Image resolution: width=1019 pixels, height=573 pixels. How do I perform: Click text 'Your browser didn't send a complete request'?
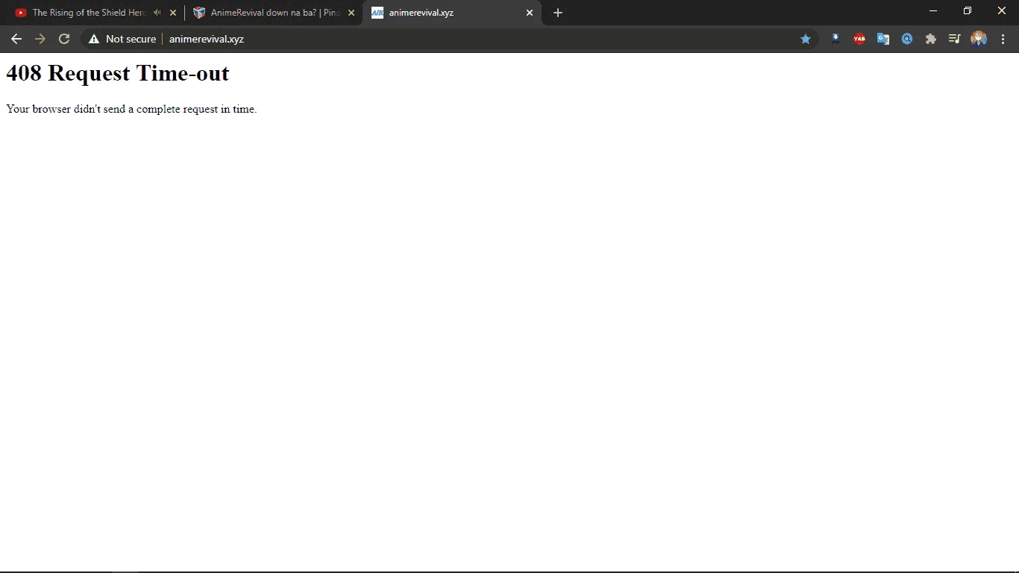[112, 109]
